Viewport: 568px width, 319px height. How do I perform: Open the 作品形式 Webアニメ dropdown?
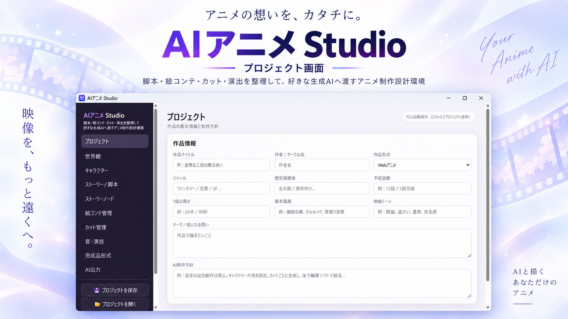tap(422, 165)
